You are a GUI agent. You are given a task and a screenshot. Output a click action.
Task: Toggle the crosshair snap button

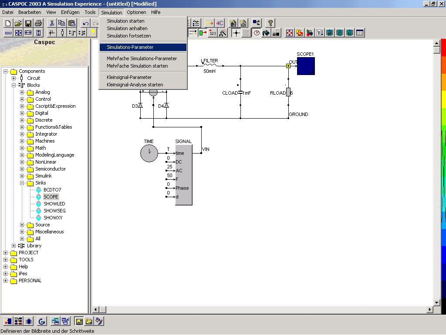(x=236, y=33)
